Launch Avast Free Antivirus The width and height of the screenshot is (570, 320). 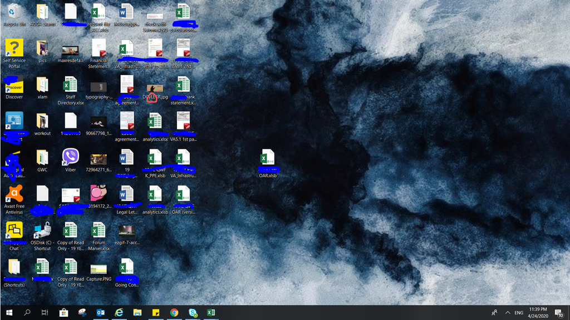(x=14, y=199)
